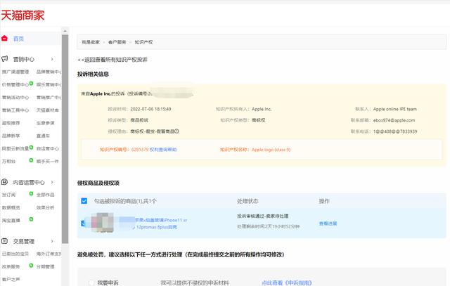Open 价格管理中心 in the sidebar
The image size is (450, 286).
click(15, 84)
